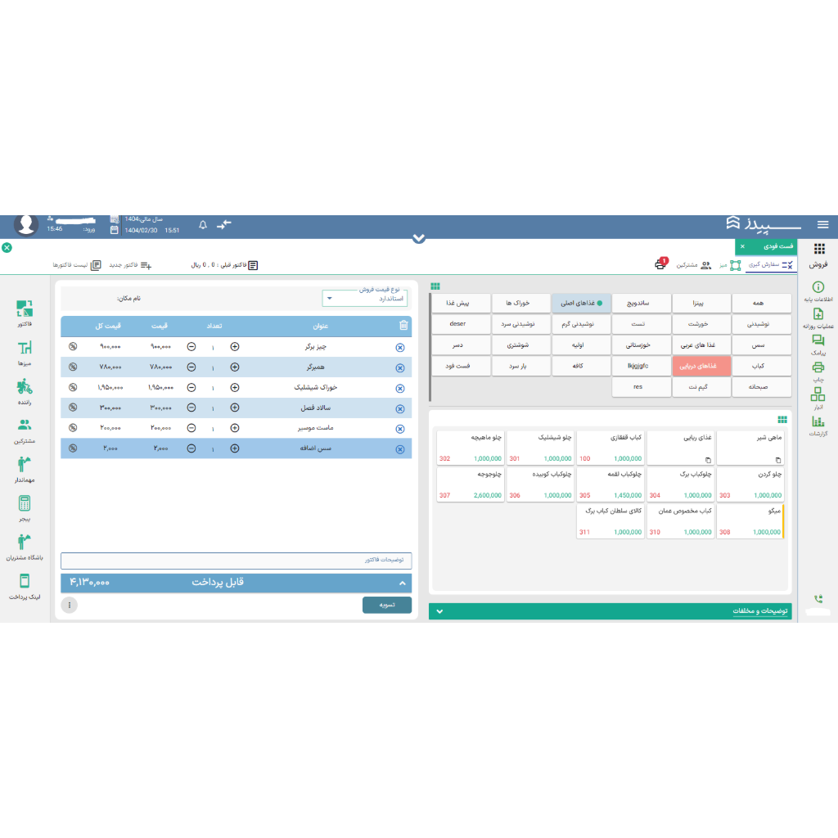Add چلوکباب لقمه product card
The height and width of the screenshot is (838, 838).
click(610, 484)
